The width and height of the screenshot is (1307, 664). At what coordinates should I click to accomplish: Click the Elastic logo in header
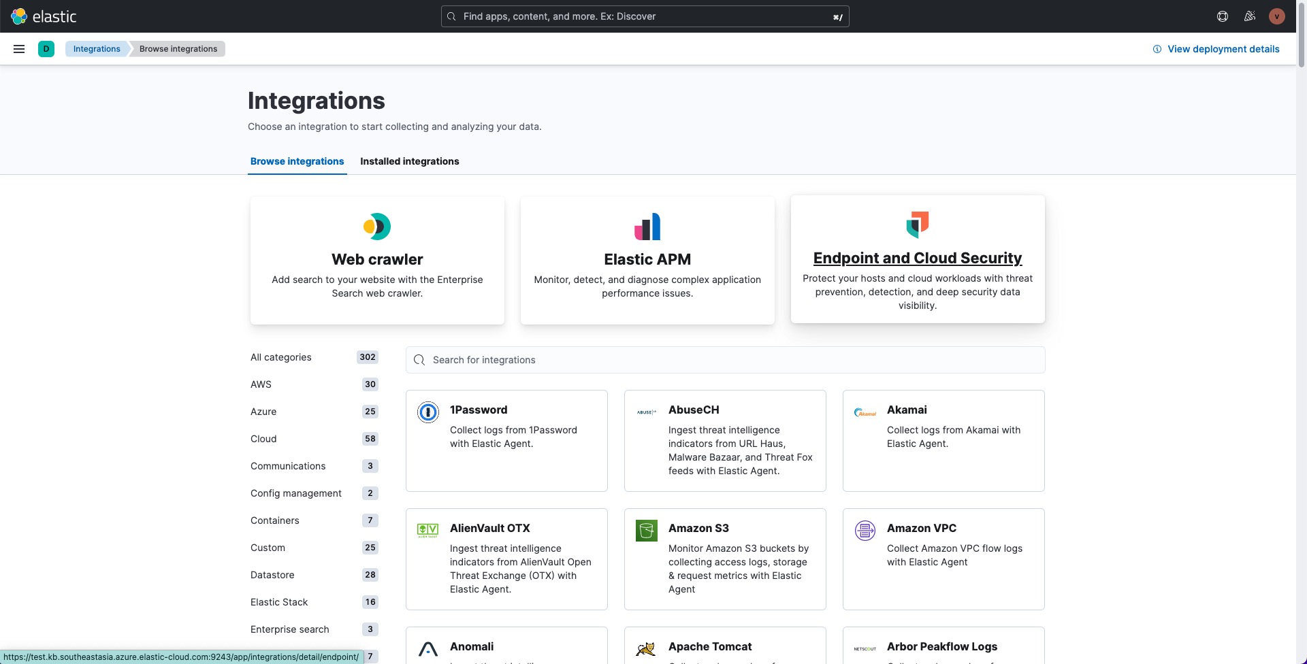coord(44,16)
